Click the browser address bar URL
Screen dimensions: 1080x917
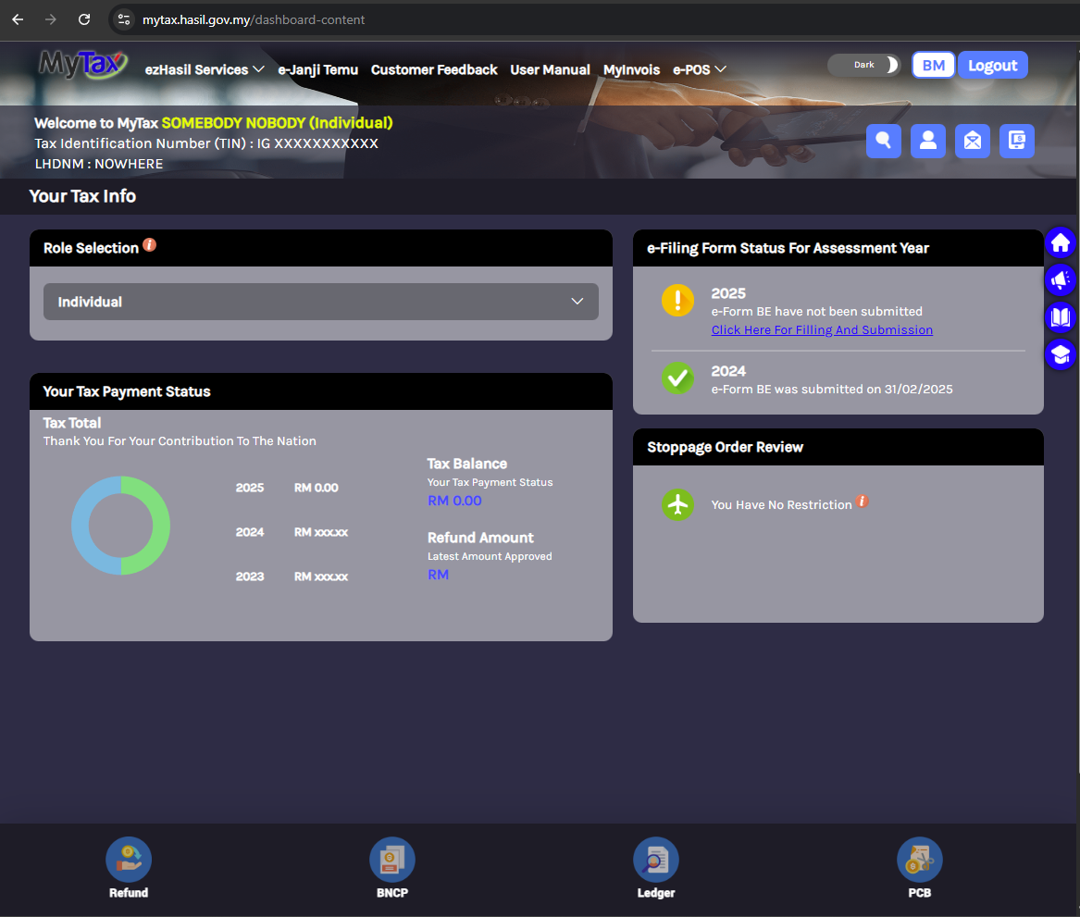pyautogui.click(x=254, y=19)
